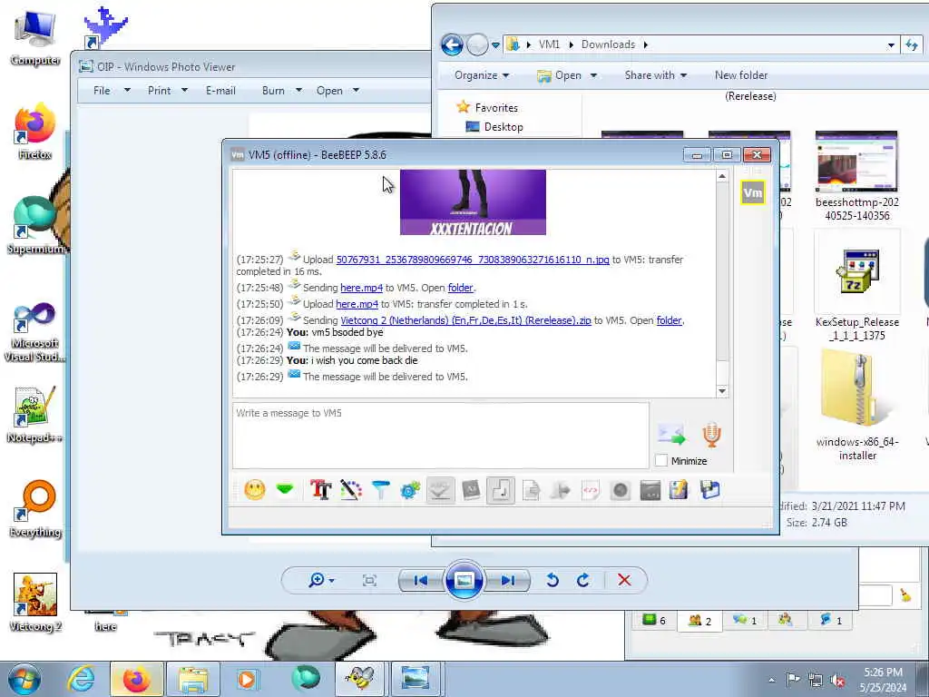Click the code snippet icon in chat toolbar
929x697 pixels.
[x=591, y=490]
